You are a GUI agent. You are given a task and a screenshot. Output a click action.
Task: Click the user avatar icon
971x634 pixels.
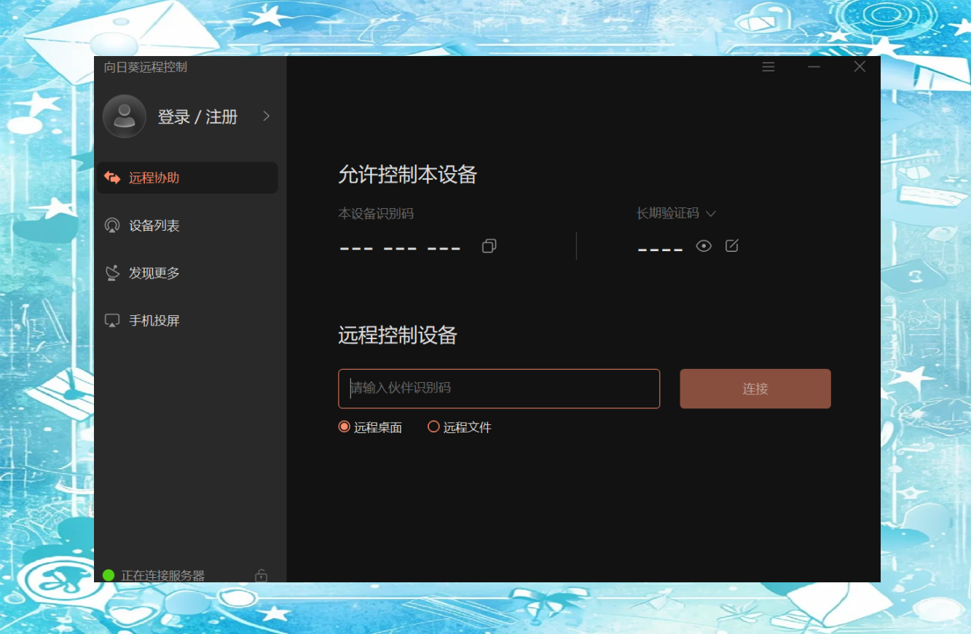125,116
